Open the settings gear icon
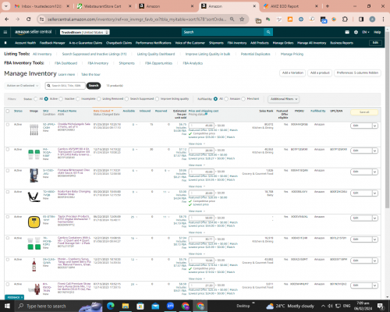The width and height of the screenshot is (390, 312). coord(356,32)
